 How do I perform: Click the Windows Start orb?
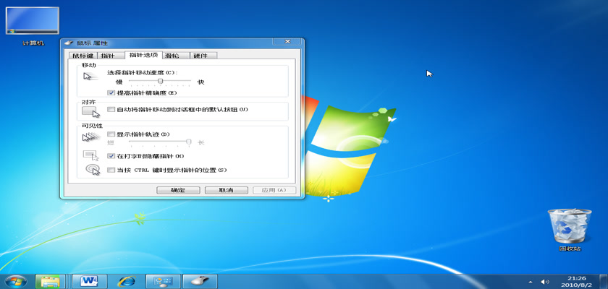click(x=15, y=281)
